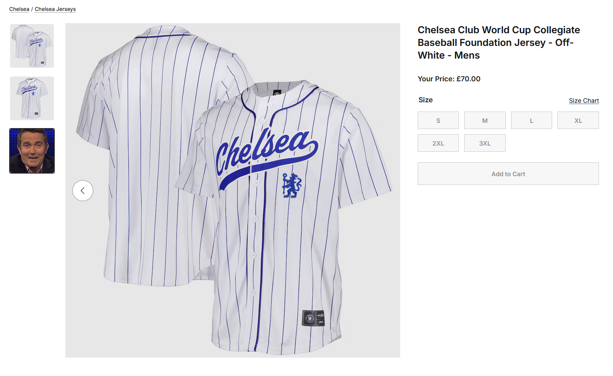Click the Your Price £70.00 text
613x376 pixels.
(x=449, y=79)
